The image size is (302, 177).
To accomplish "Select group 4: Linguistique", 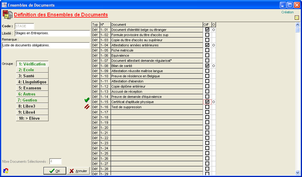I will [32, 82].
